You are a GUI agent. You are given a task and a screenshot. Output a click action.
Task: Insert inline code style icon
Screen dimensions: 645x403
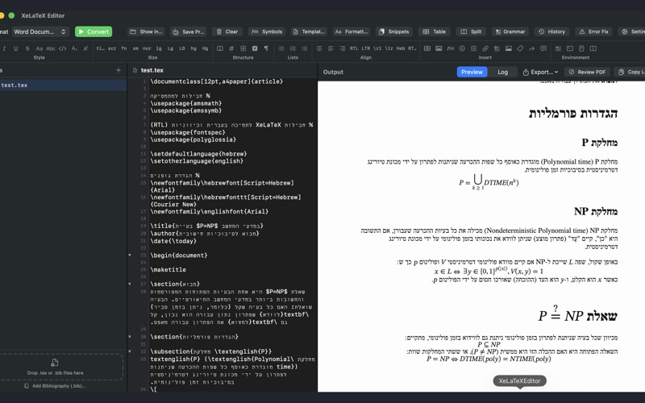pyautogui.click(x=63, y=48)
